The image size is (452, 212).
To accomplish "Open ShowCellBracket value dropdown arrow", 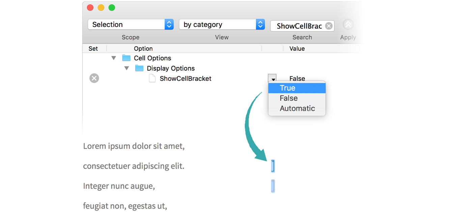I will (x=273, y=79).
